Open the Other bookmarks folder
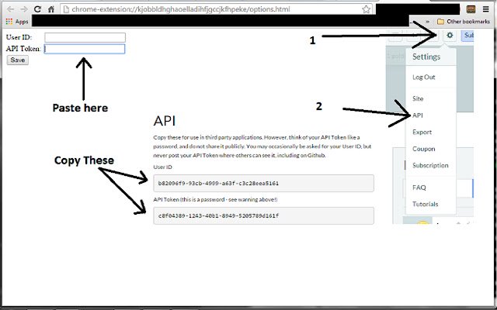The image size is (497, 310). (x=463, y=22)
